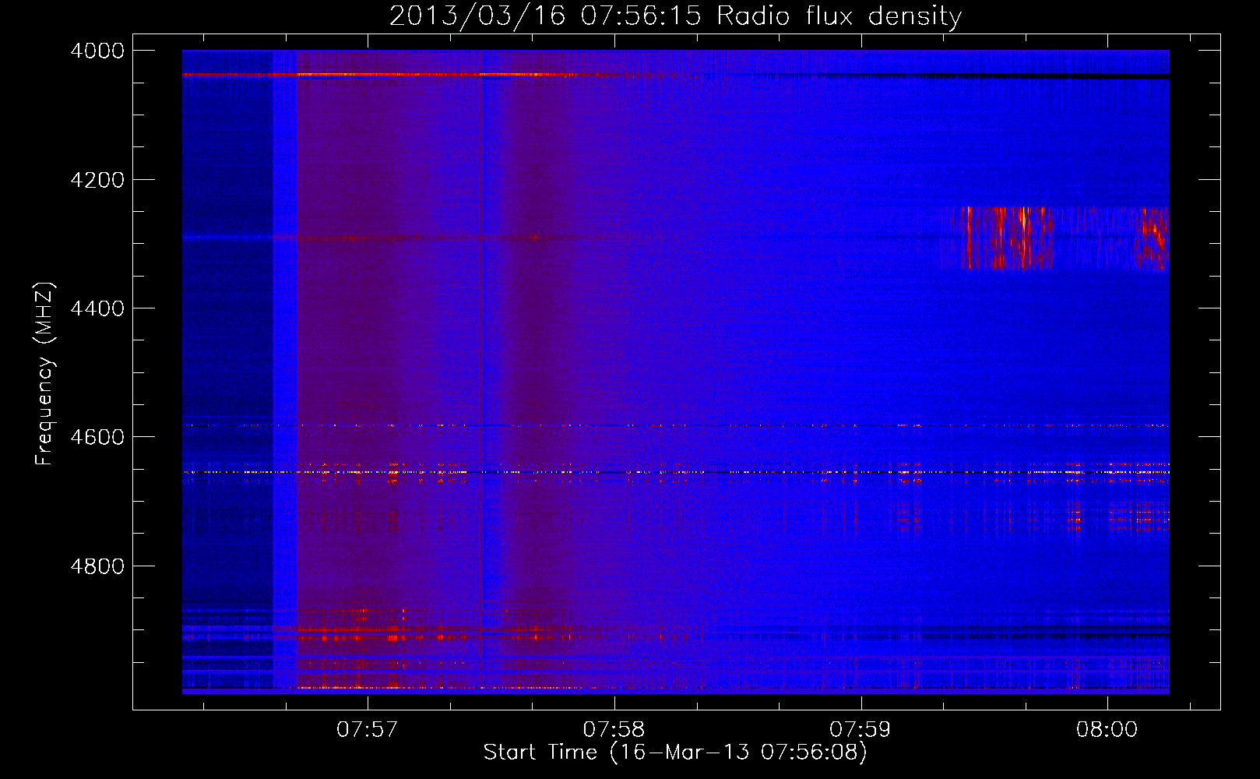The width and height of the screenshot is (1260, 779).
Task: Click the "Start Time (16-Mar-13 07:56:08)" x-axis label
Action: pos(675,753)
